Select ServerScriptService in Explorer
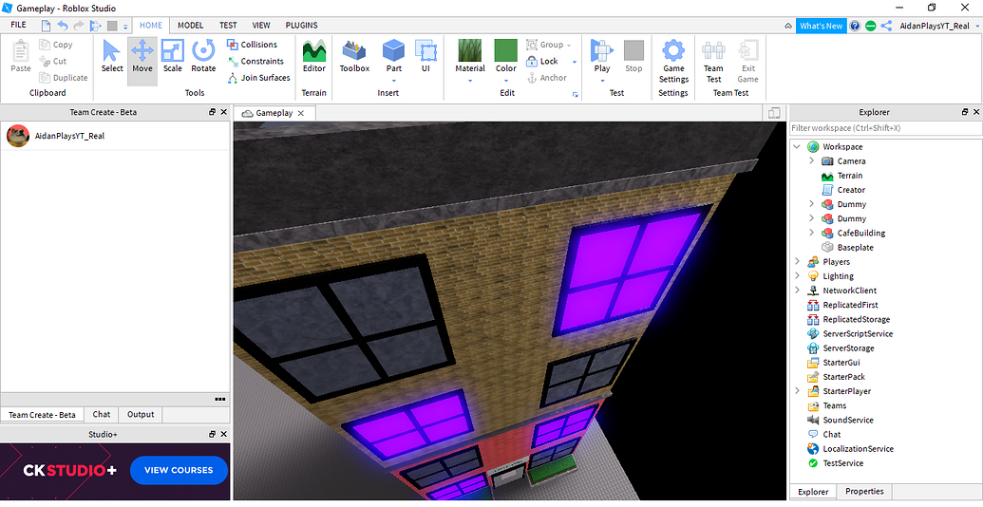The width and height of the screenshot is (983, 507). click(x=858, y=334)
